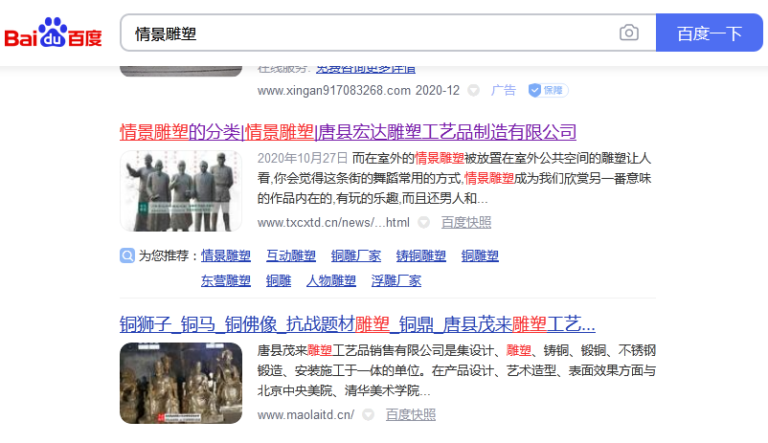Click the www.xingan917083268.com URL text

(334, 91)
